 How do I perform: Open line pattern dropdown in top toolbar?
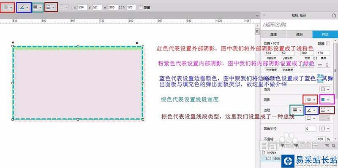(51, 7)
